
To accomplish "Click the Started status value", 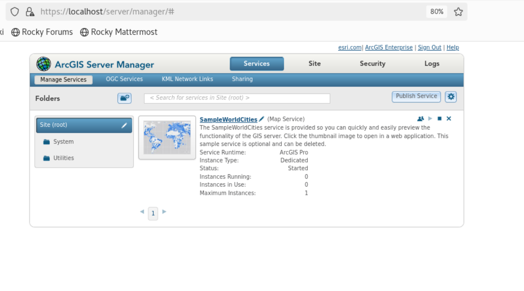I will point(298,168).
